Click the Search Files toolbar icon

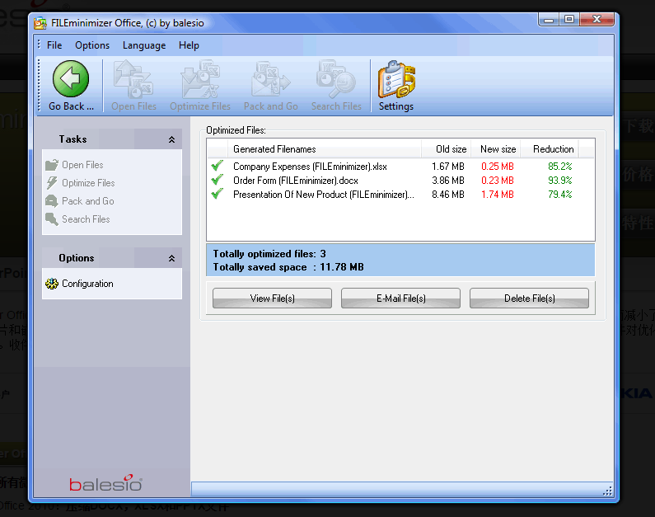point(336,79)
